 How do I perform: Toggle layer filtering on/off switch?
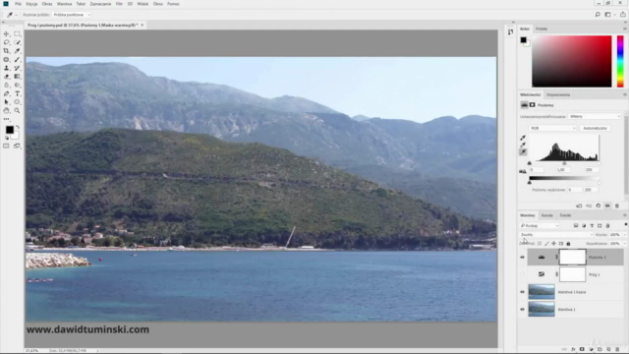click(x=625, y=225)
